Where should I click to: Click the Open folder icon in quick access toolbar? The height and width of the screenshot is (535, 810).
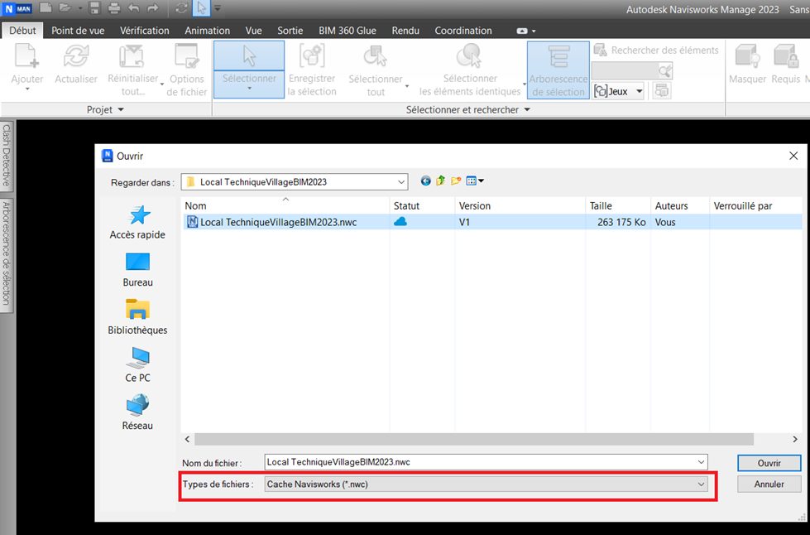[x=65, y=7]
